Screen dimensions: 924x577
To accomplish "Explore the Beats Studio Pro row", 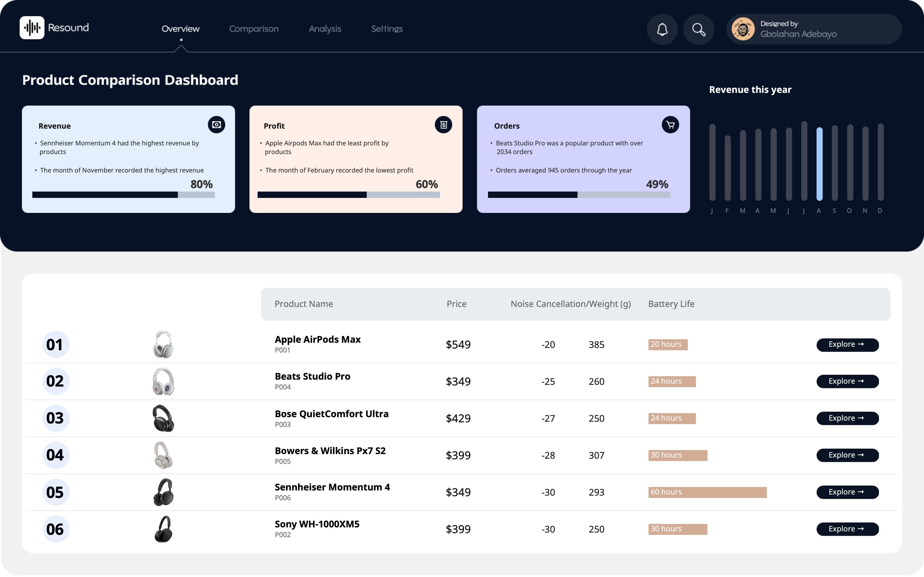I will [x=847, y=381].
